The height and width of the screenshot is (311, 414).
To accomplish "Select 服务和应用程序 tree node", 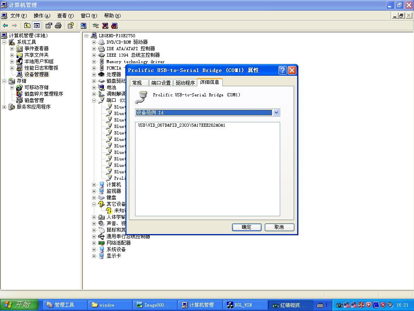I will 34,107.
